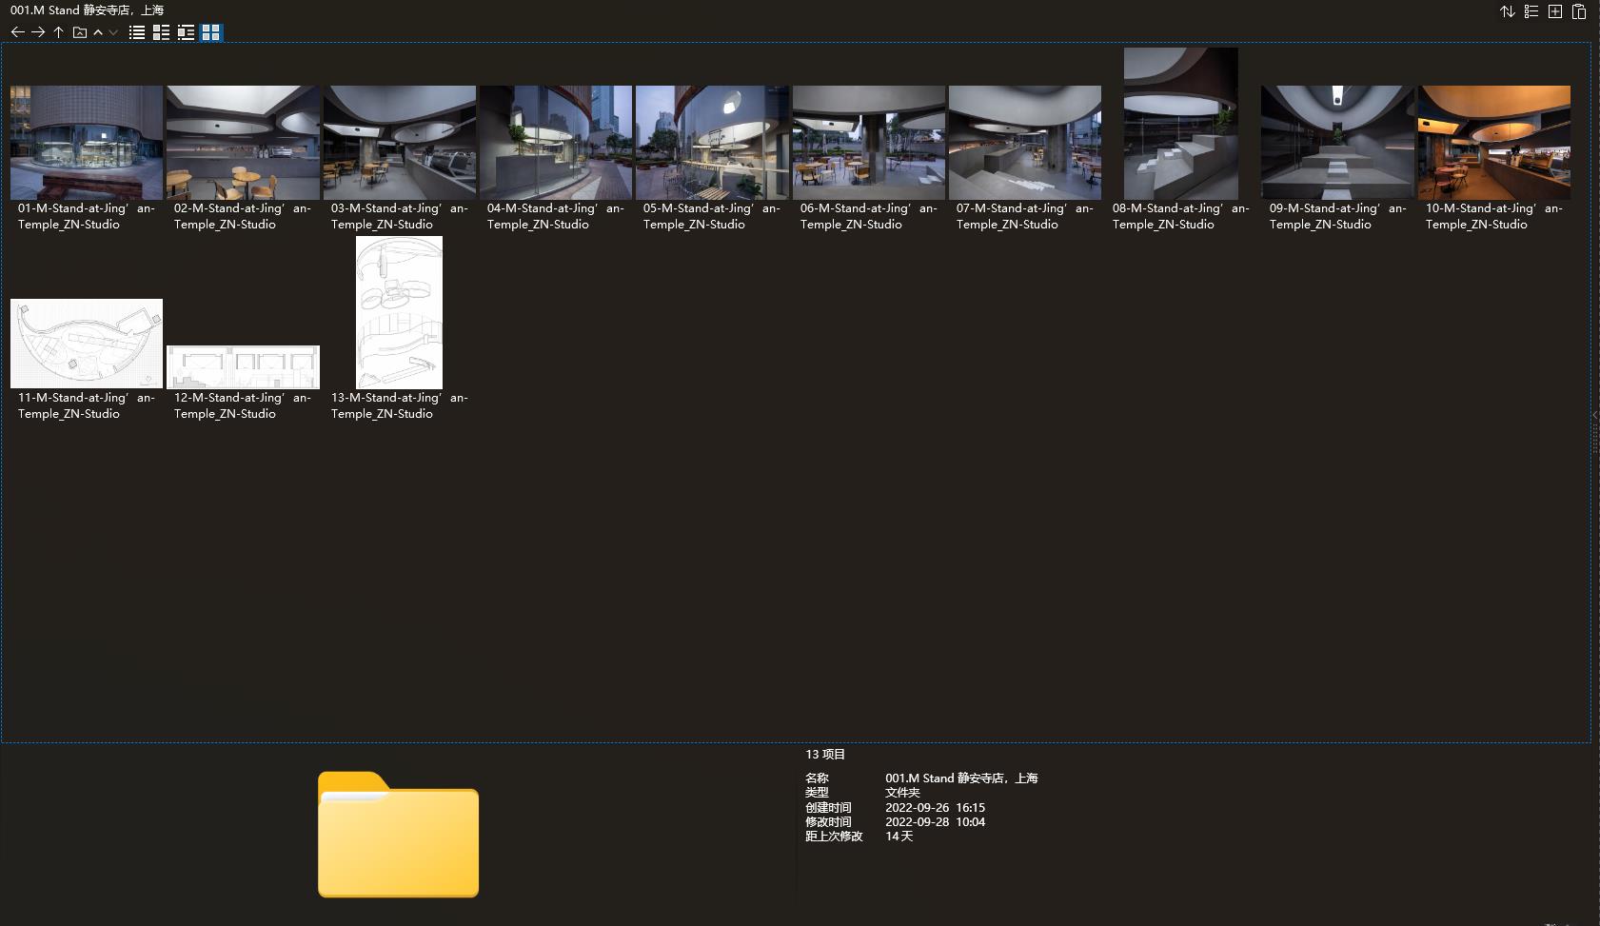The height and width of the screenshot is (926, 1600).
Task: Open the 11-M-Stand floor plan drawing
Action: tap(87, 344)
